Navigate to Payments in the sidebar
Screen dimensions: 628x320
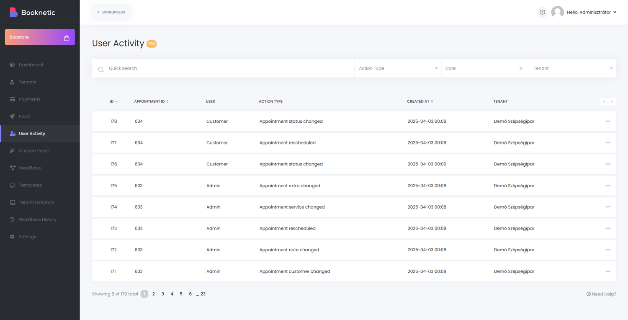point(40,99)
